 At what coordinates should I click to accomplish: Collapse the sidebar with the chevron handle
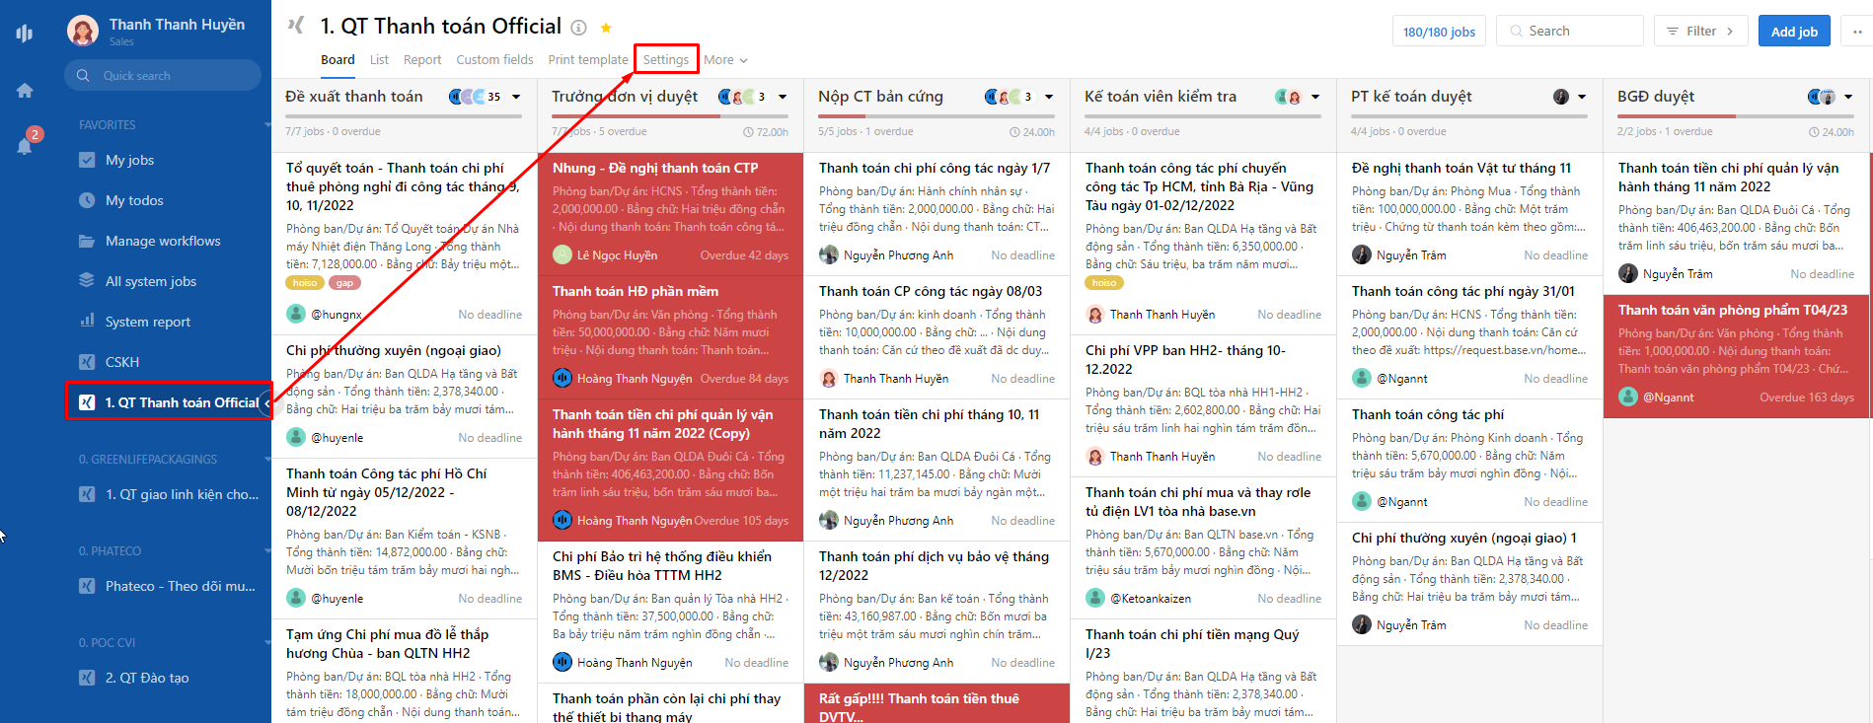point(267,402)
